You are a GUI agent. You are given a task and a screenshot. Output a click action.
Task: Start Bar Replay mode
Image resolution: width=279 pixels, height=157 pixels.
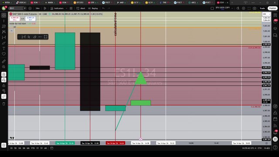[93, 8]
